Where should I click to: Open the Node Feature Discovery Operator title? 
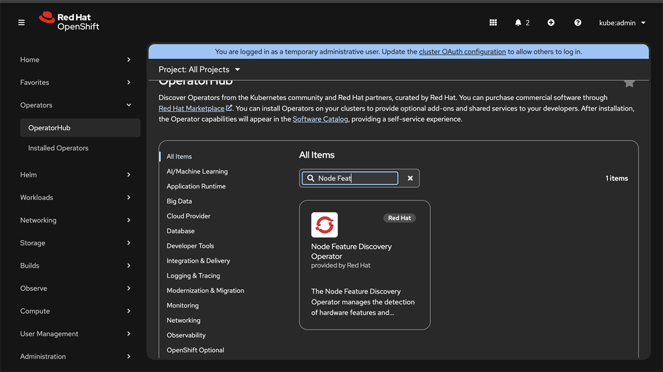(351, 251)
